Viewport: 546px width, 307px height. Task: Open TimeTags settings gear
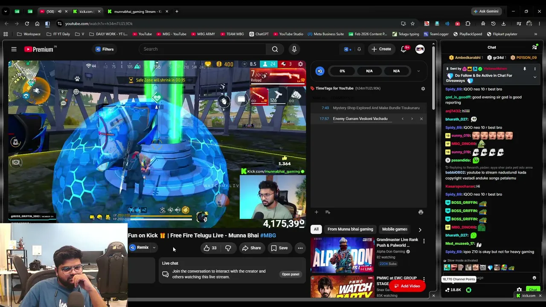pos(423,89)
